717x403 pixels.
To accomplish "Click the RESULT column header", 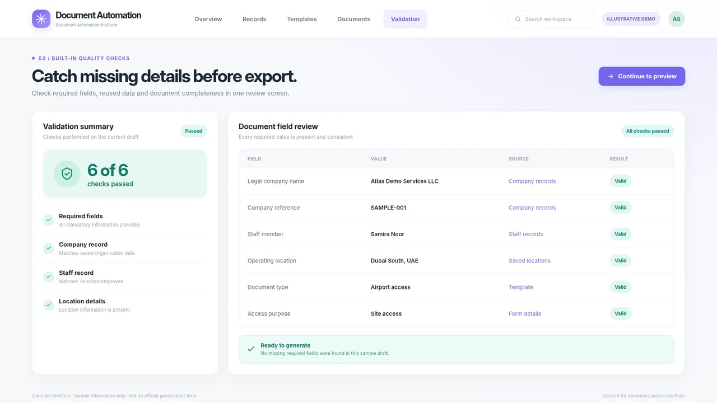I will pos(619,159).
